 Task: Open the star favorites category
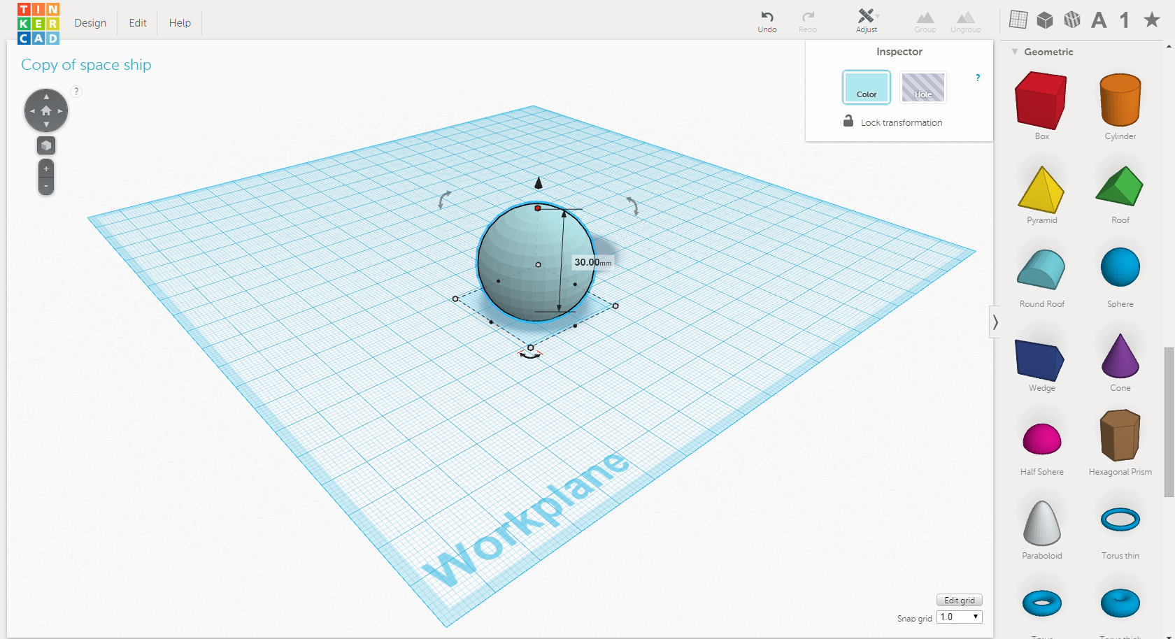tap(1152, 20)
